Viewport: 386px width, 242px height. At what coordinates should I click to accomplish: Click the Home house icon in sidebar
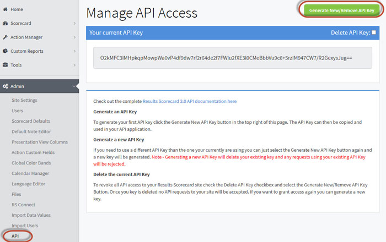tap(5, 9)
